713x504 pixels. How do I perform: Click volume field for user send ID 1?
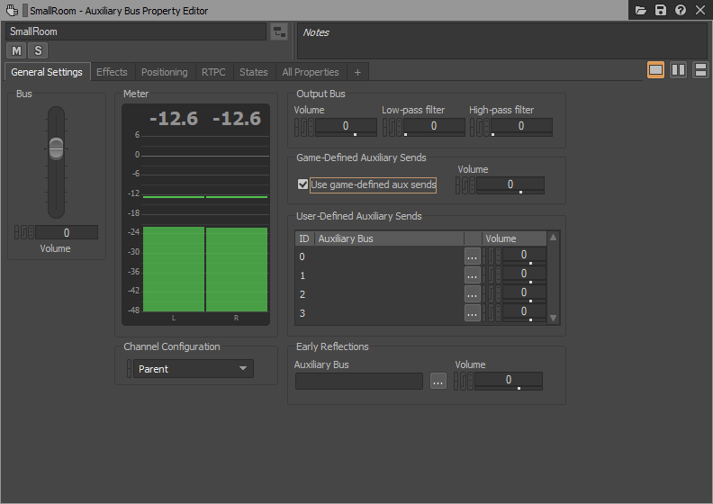click(x=524, y=274)
